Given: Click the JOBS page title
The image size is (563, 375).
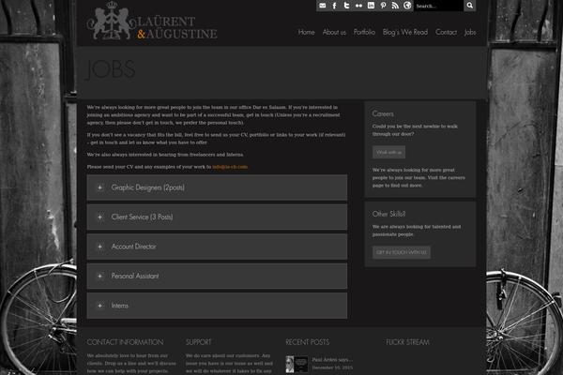Looking at the screenshot, I should tap(111, 69).
